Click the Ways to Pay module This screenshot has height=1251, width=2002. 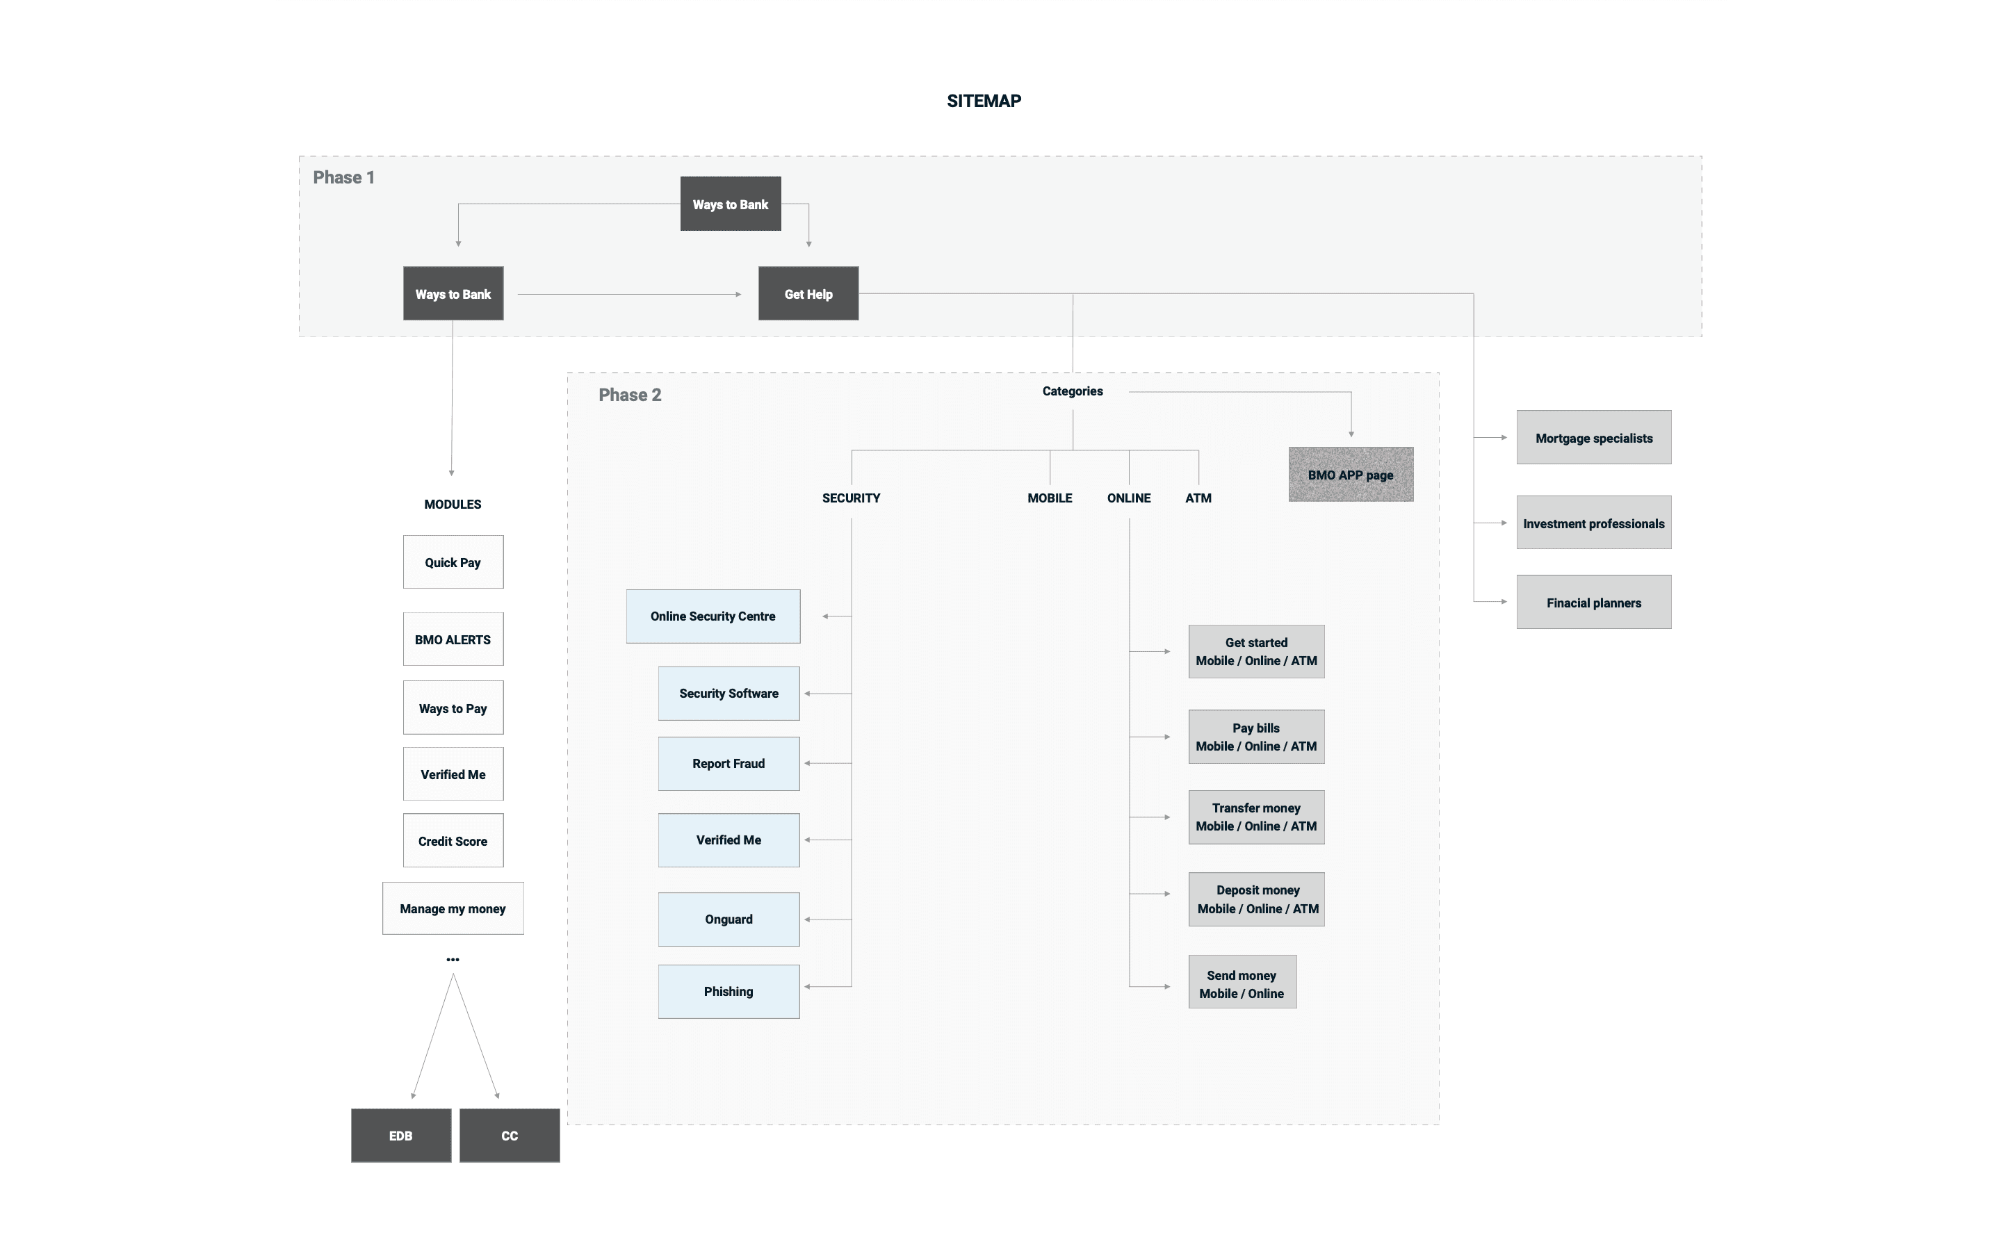453,708
